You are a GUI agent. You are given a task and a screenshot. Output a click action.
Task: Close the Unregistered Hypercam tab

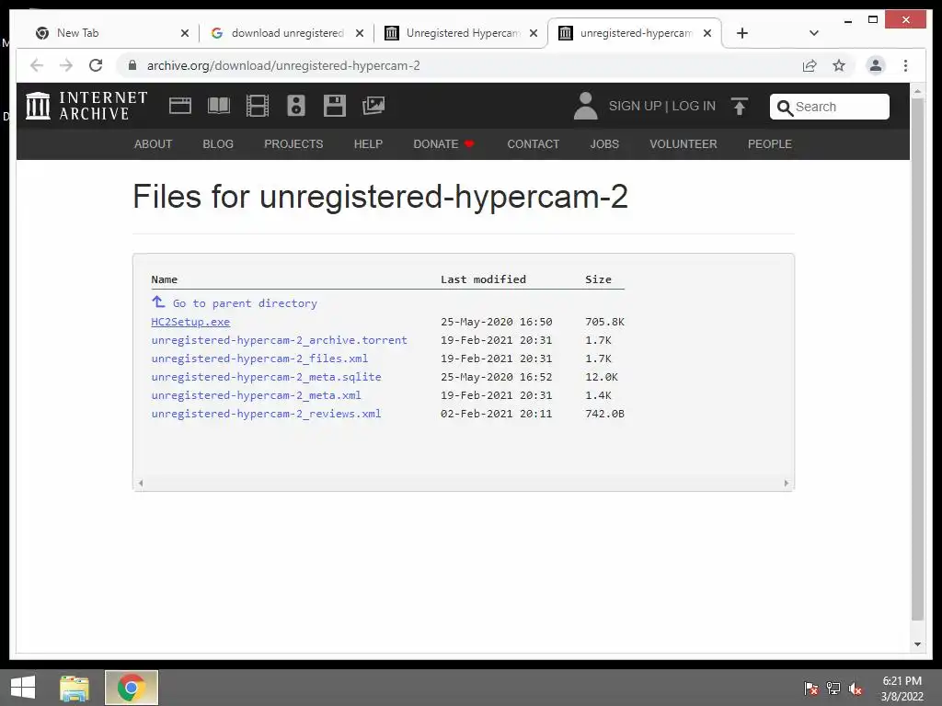(534, 33)
